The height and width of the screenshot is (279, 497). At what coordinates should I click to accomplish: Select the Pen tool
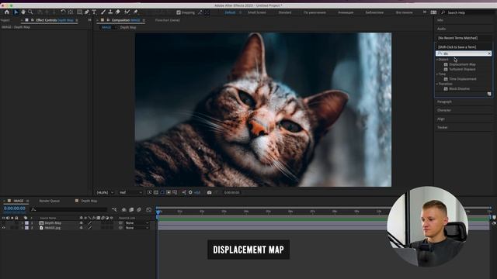tap(86, 12)
